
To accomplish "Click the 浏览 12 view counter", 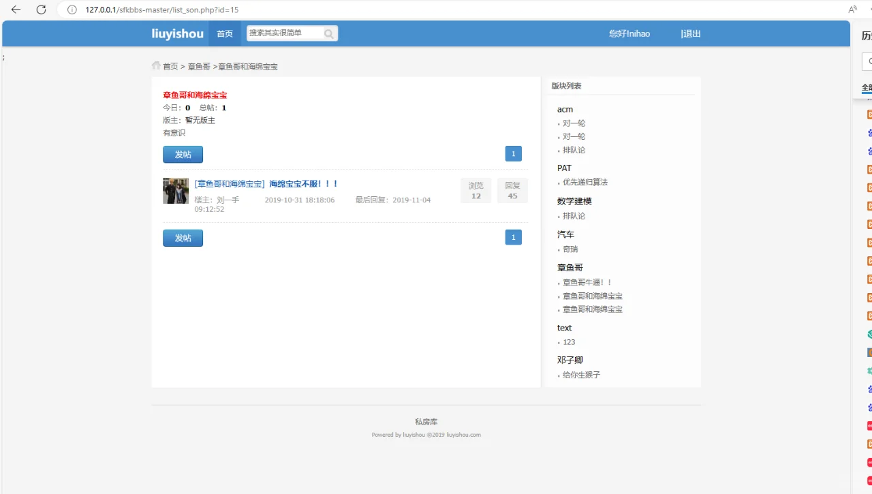I will [476, 191].
